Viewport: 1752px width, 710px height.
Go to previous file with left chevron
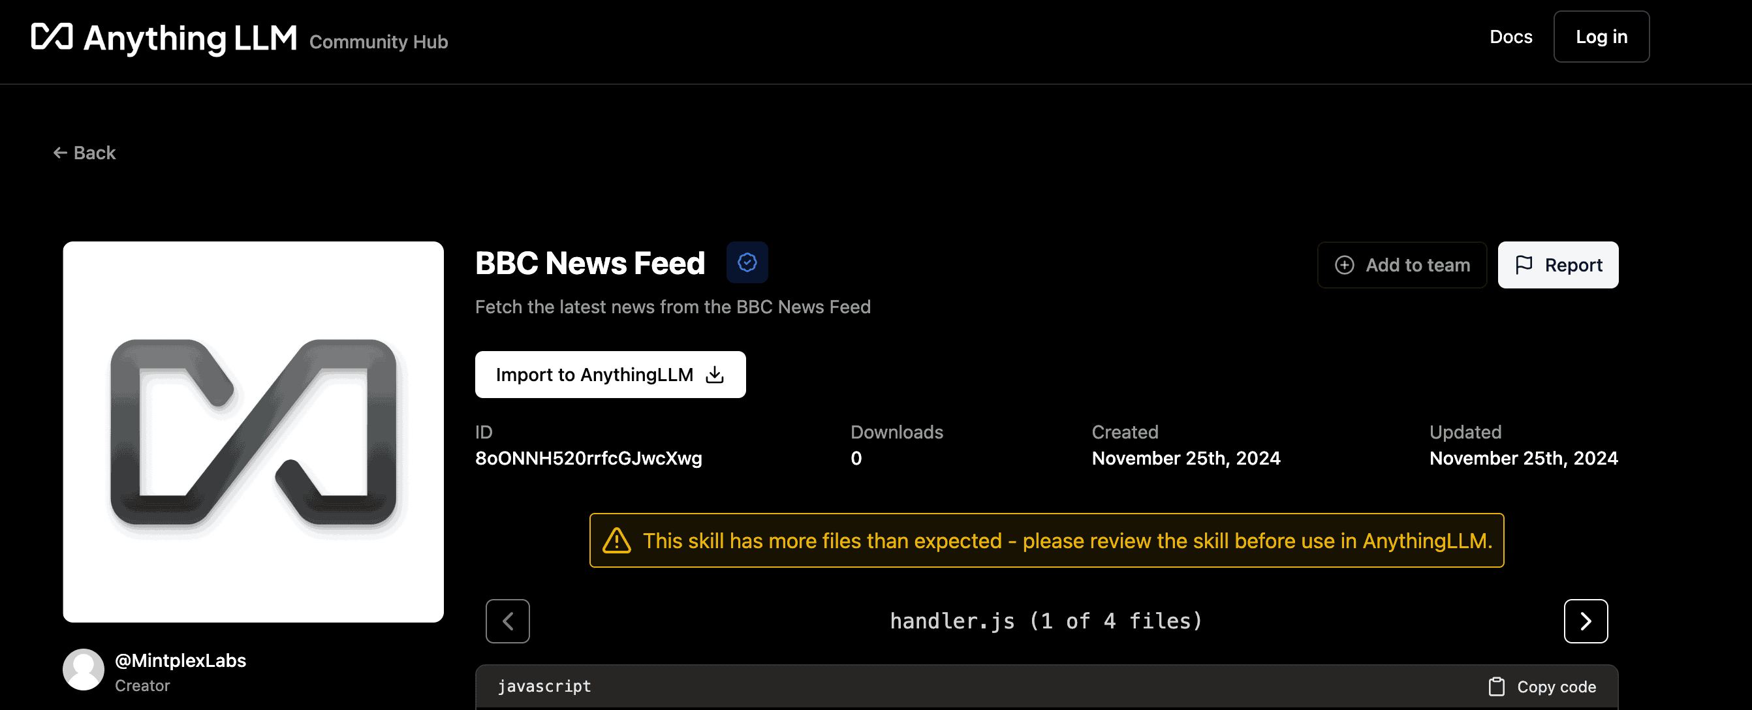(x=507, y=621)
